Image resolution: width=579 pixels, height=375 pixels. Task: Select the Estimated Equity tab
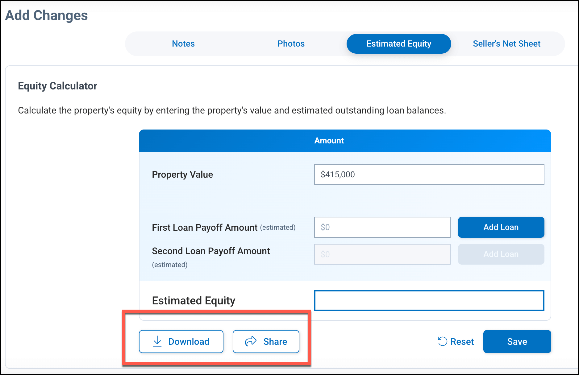398,44
